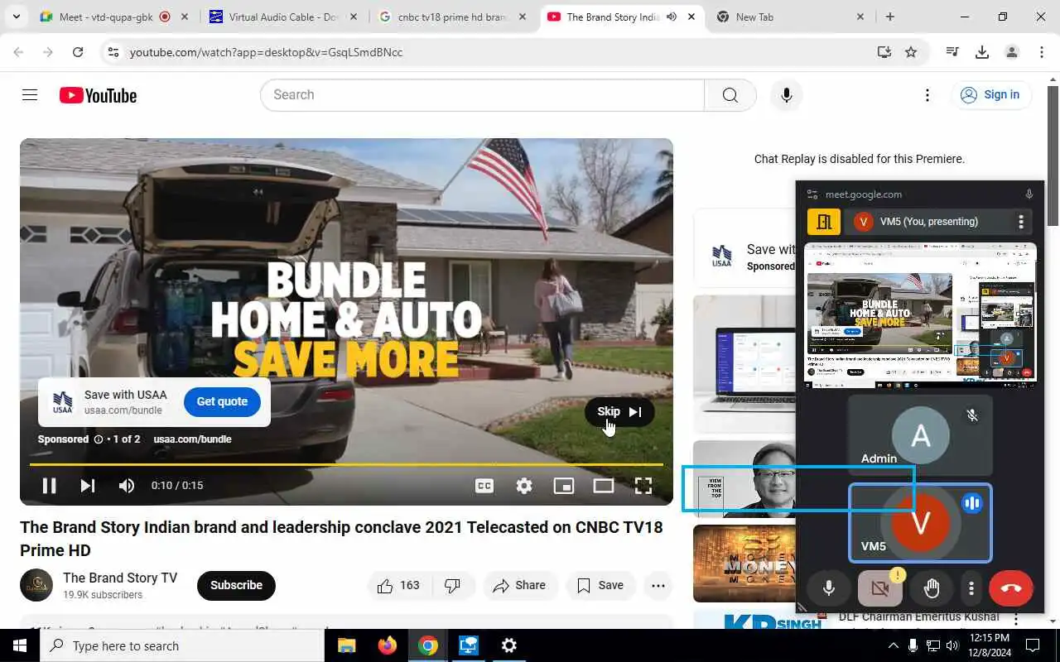Click the Skip ad button
The height and width of the screenshot is (662, 1060).
pyautogui.click(x=619, y=411)
